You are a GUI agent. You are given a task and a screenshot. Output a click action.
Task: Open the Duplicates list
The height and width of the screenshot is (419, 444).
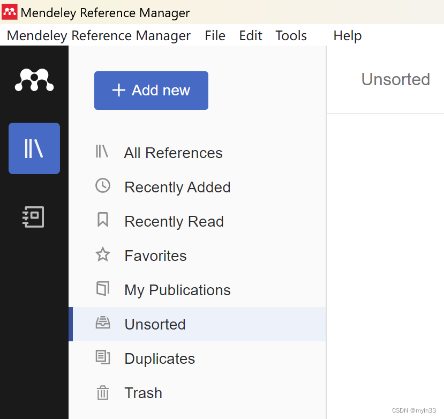click(197, 358)
